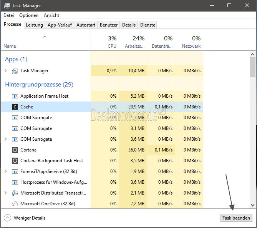257x228 pixels.
Task: Click the vertical scrollbar thumb
Action: tap(252, 67)
